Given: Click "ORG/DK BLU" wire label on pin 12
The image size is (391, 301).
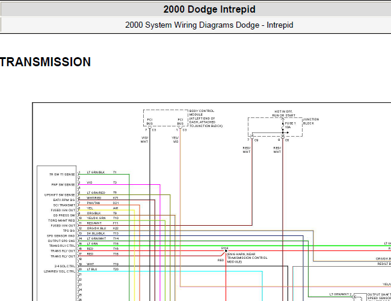Looking at the screenshot, I should tap(96, 228).
